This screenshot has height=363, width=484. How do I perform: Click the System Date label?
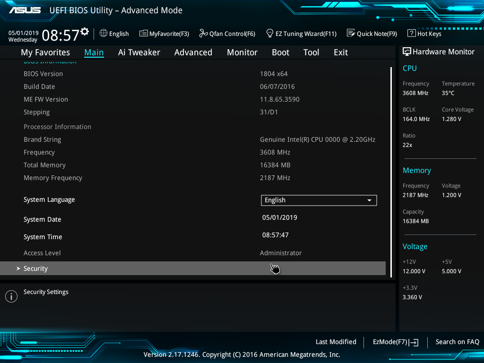coord(42,219)
